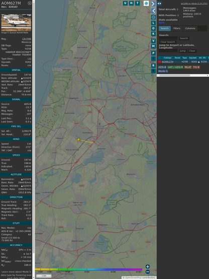This screenshot has height=279, width=209.
Task: Click the AOM627M title in info panel
Action: click(11, 3)
